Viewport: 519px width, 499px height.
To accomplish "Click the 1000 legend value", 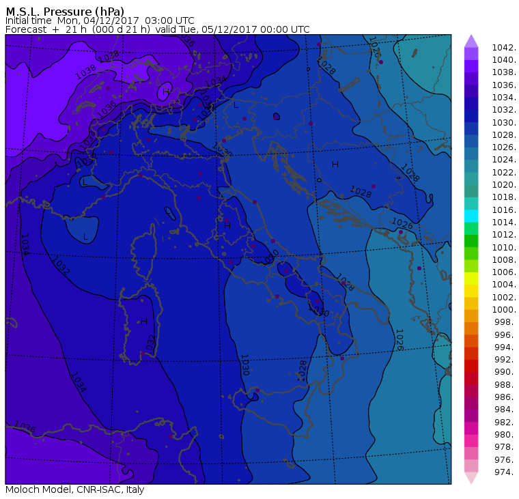I will pos(504,310).
